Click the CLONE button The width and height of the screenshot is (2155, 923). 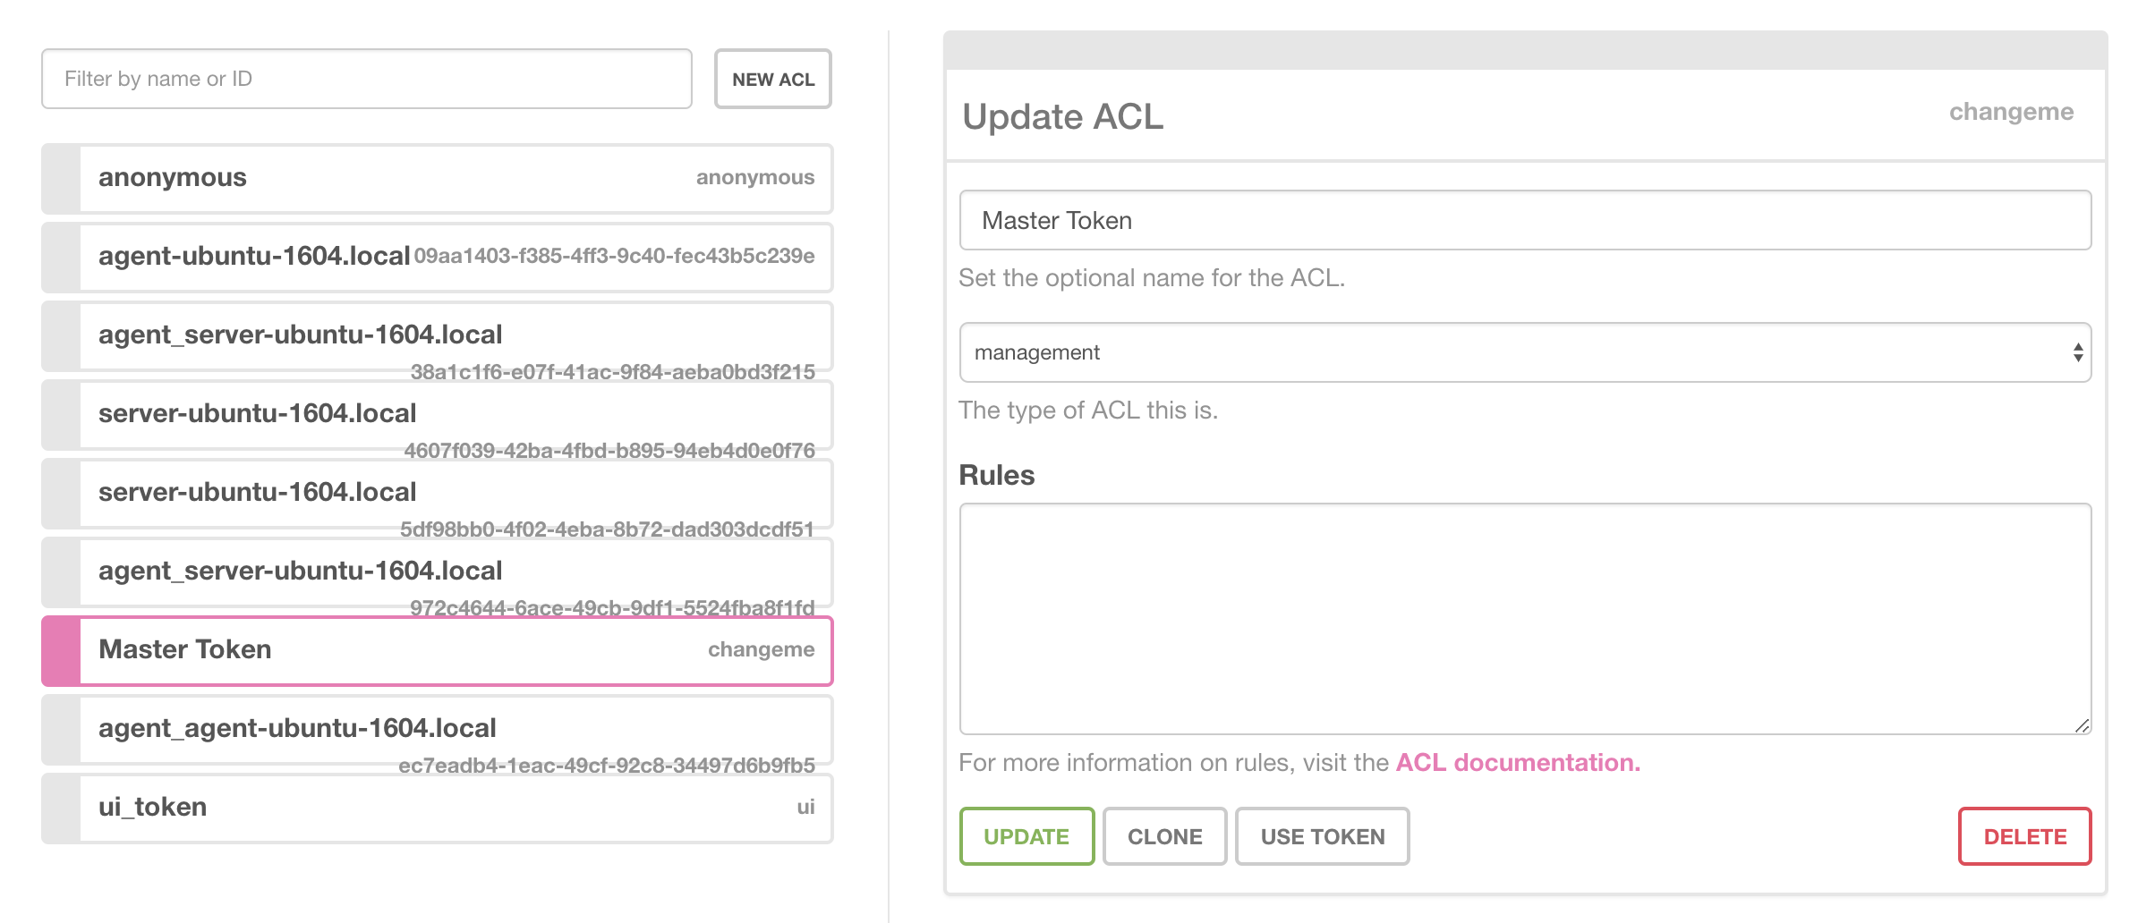click(x=1164, y=836)
